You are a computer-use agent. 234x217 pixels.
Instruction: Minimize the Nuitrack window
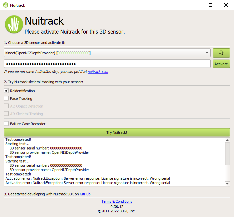click(196, 5)
